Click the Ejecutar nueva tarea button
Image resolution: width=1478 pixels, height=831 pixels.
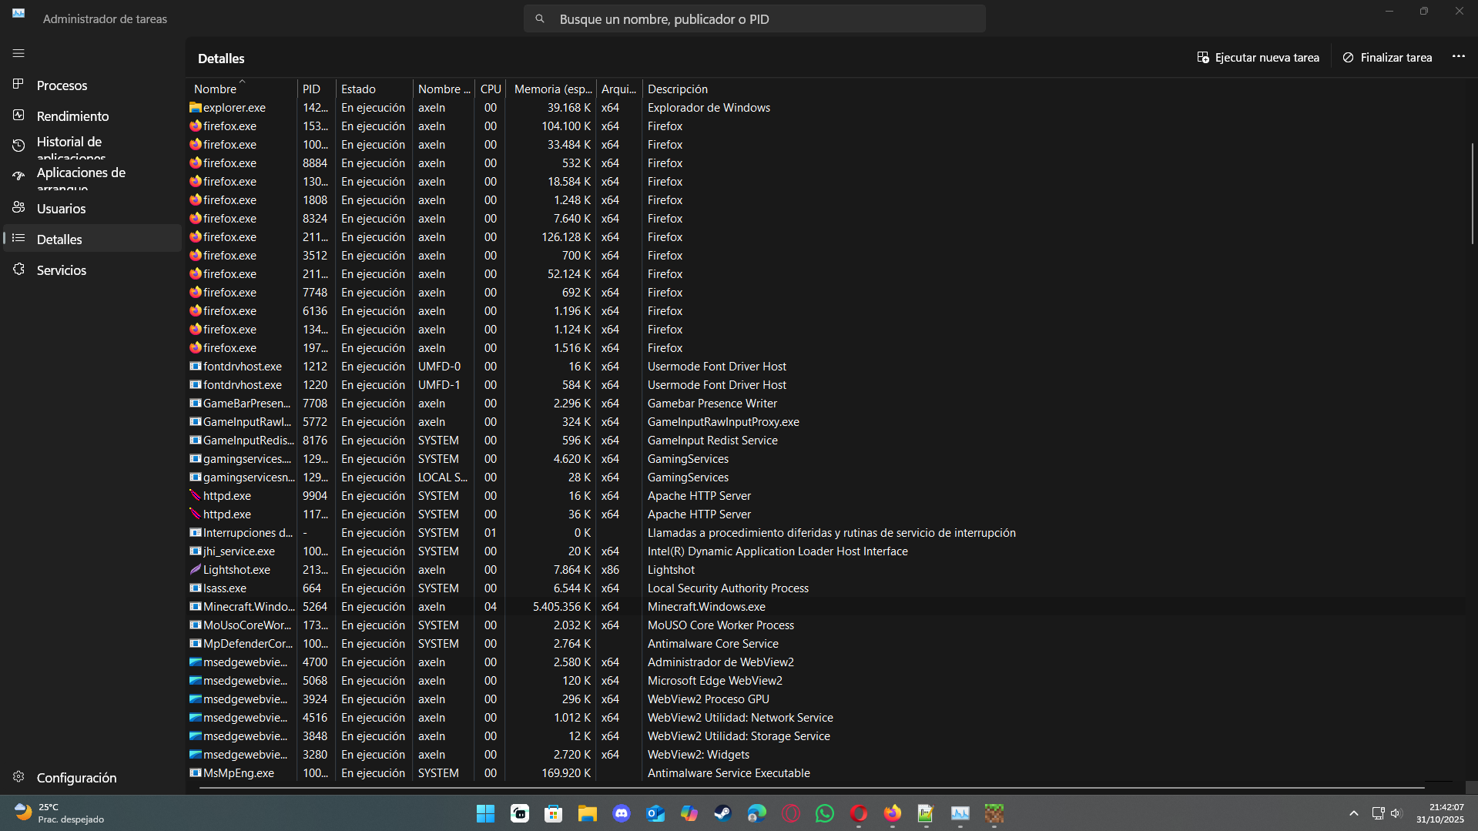click(1258, 58)
